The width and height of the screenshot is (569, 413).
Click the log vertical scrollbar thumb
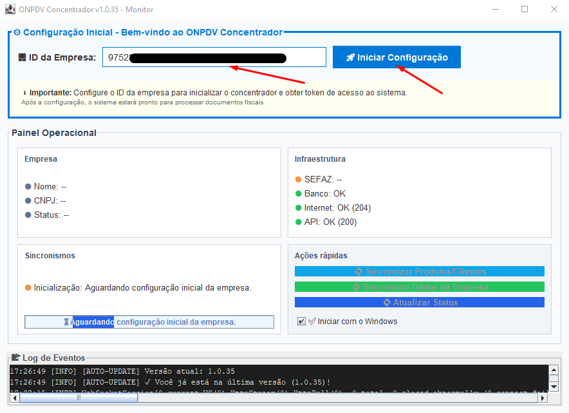[x=554, y=378]
